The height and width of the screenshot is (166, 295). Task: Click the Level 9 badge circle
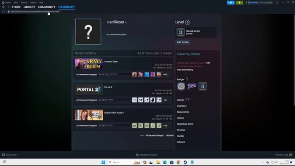pos(188,23)
